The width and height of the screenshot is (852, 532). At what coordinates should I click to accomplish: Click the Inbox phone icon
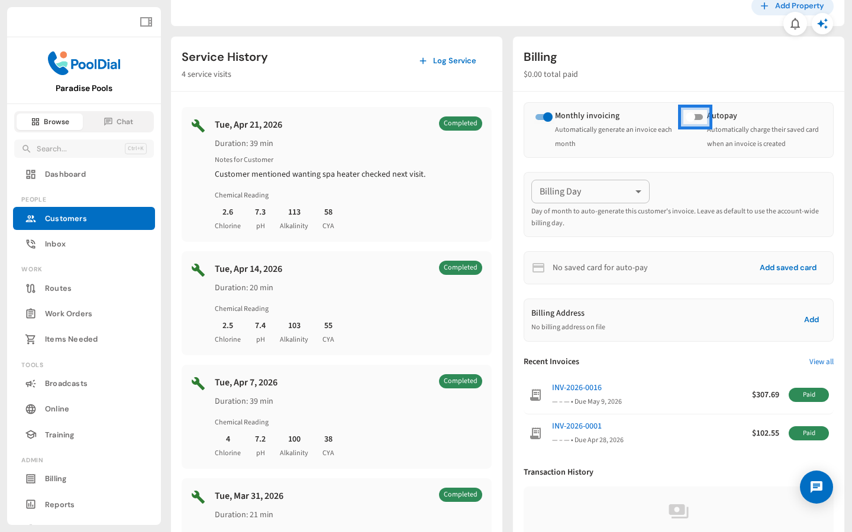(x=31, y=244)
